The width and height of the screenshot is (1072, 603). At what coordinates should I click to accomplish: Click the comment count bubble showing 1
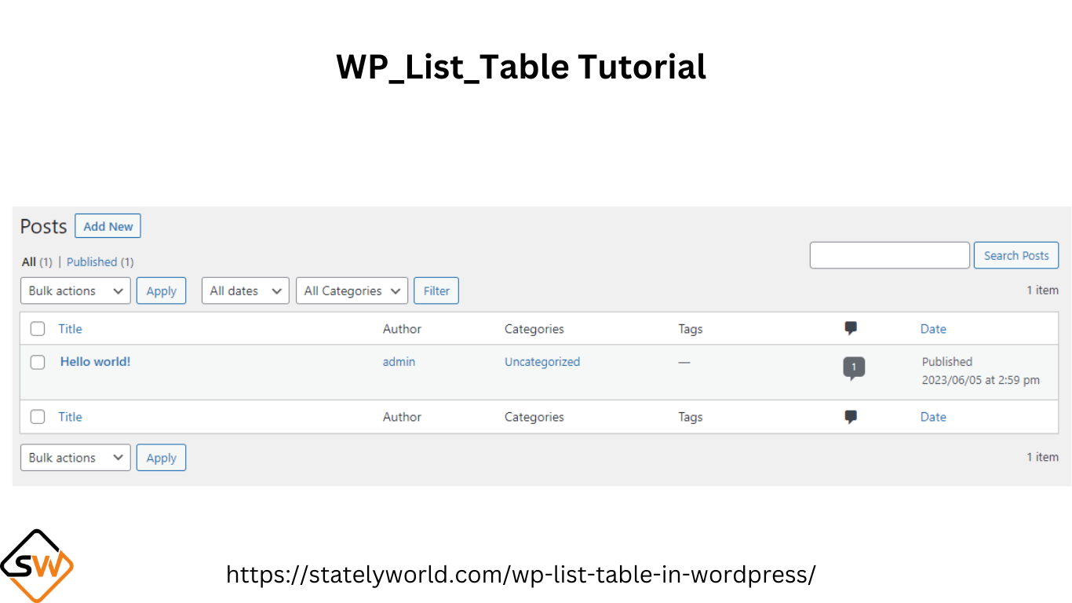coord(854,368)
